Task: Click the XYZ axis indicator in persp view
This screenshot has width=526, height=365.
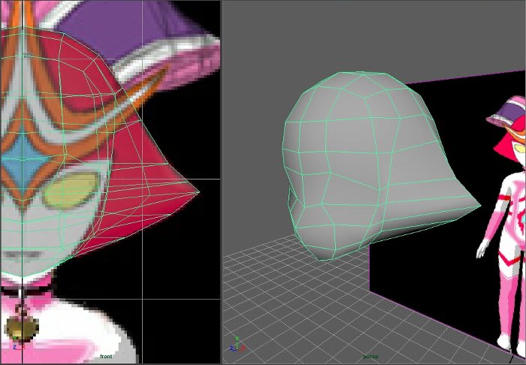Action: [237, 345]
